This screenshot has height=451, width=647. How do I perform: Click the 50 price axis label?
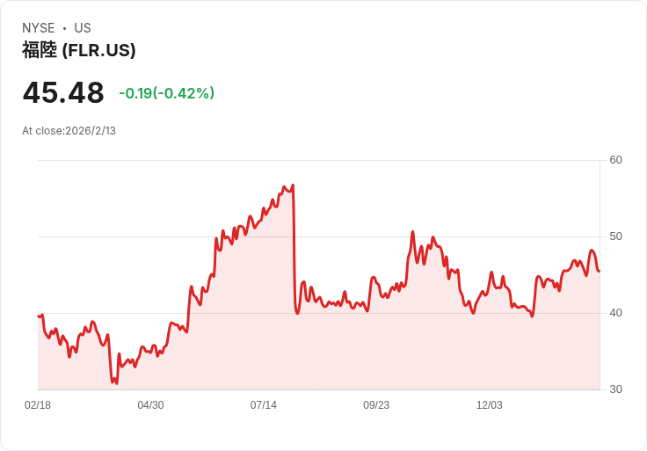point(615,236)
